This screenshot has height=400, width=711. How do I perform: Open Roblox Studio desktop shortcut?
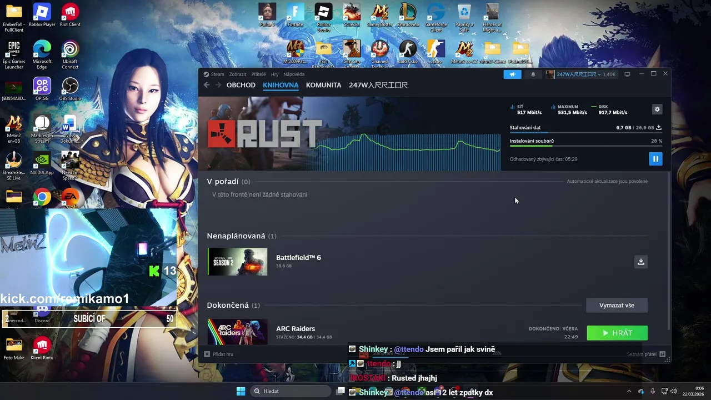click(323, 17)
